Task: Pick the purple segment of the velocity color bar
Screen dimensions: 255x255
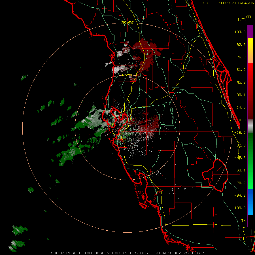Action: [250, 31]
